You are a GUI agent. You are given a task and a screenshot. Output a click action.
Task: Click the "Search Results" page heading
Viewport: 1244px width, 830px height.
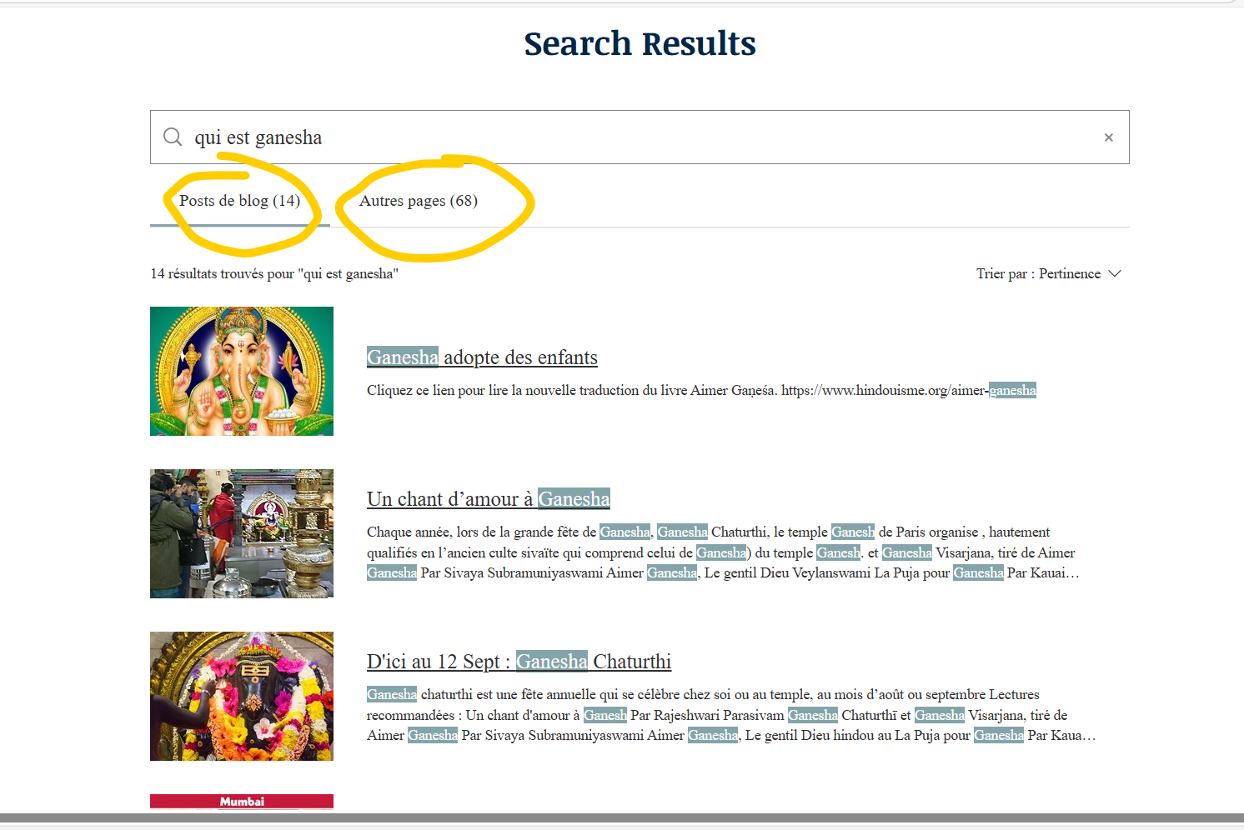click(x=640, y=43)
